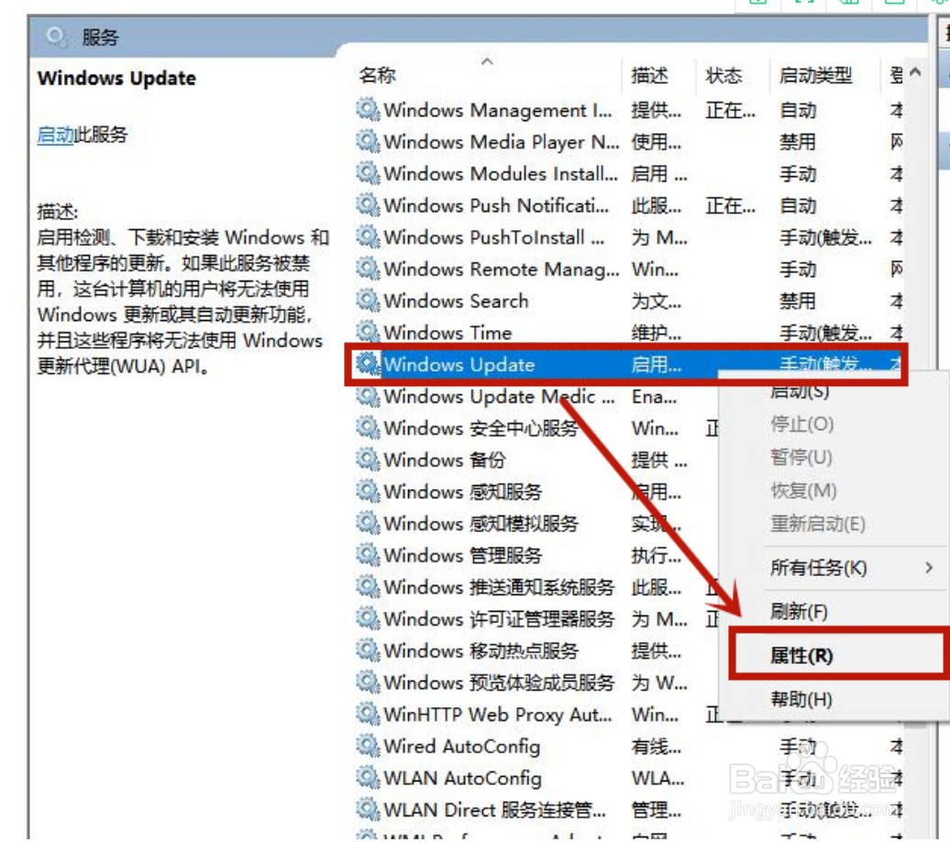The width and height of the screenshot is (950, 842).
Task: Open 属性(R) from the context menu
Action: (801, 655)
